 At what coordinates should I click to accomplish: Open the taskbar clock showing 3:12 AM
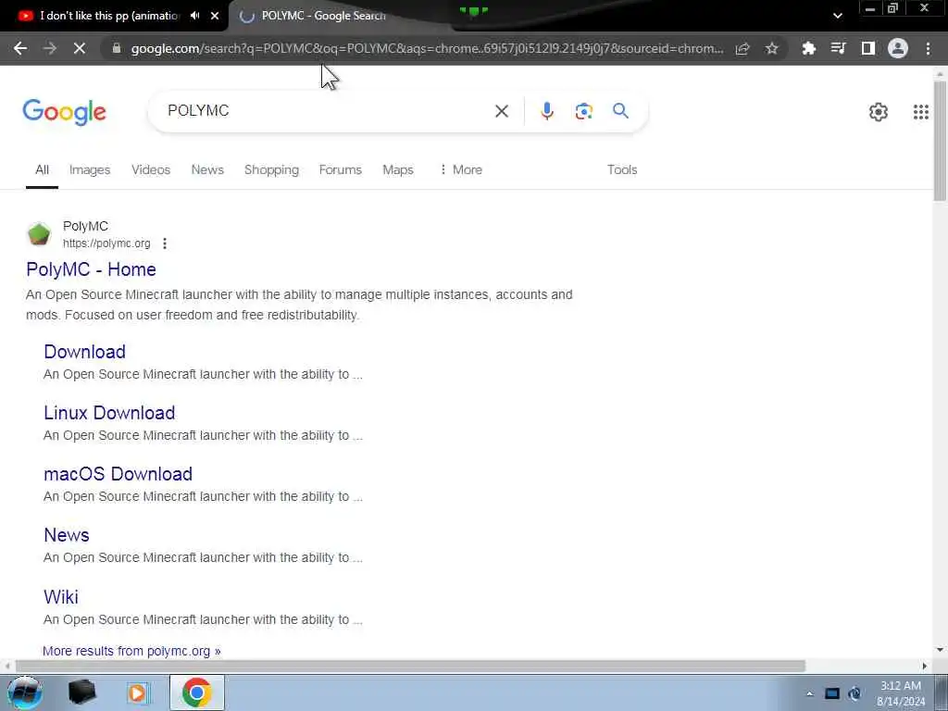pos(901,693)
